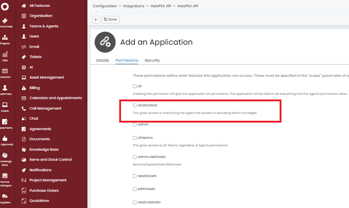The height and width of the screenshot is (208, 349).
Task: Check the read:tickets permission
Action: point(135,176)
